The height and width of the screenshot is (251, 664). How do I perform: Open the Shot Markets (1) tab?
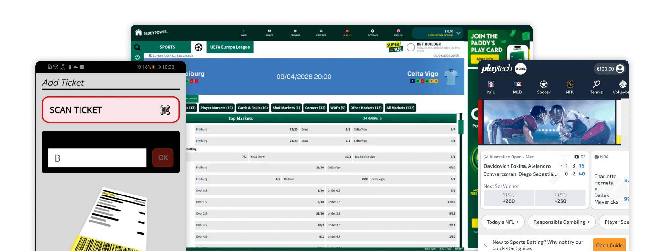coord(286,108)
